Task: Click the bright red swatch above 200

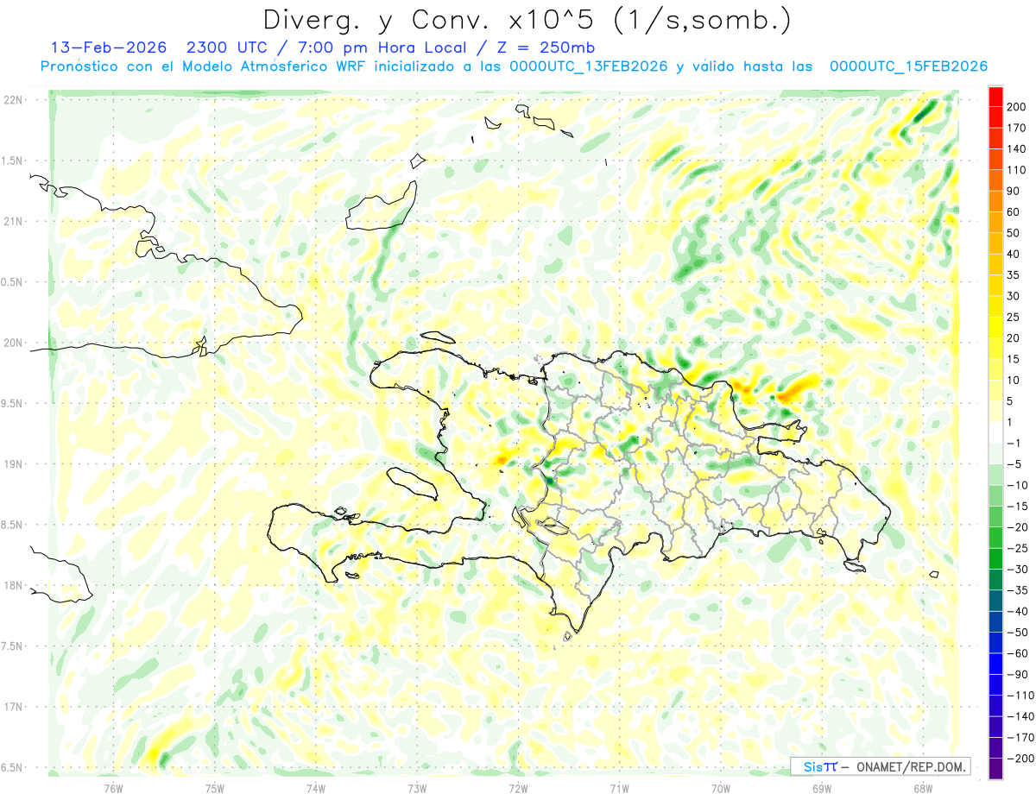Action: (995, 96)
